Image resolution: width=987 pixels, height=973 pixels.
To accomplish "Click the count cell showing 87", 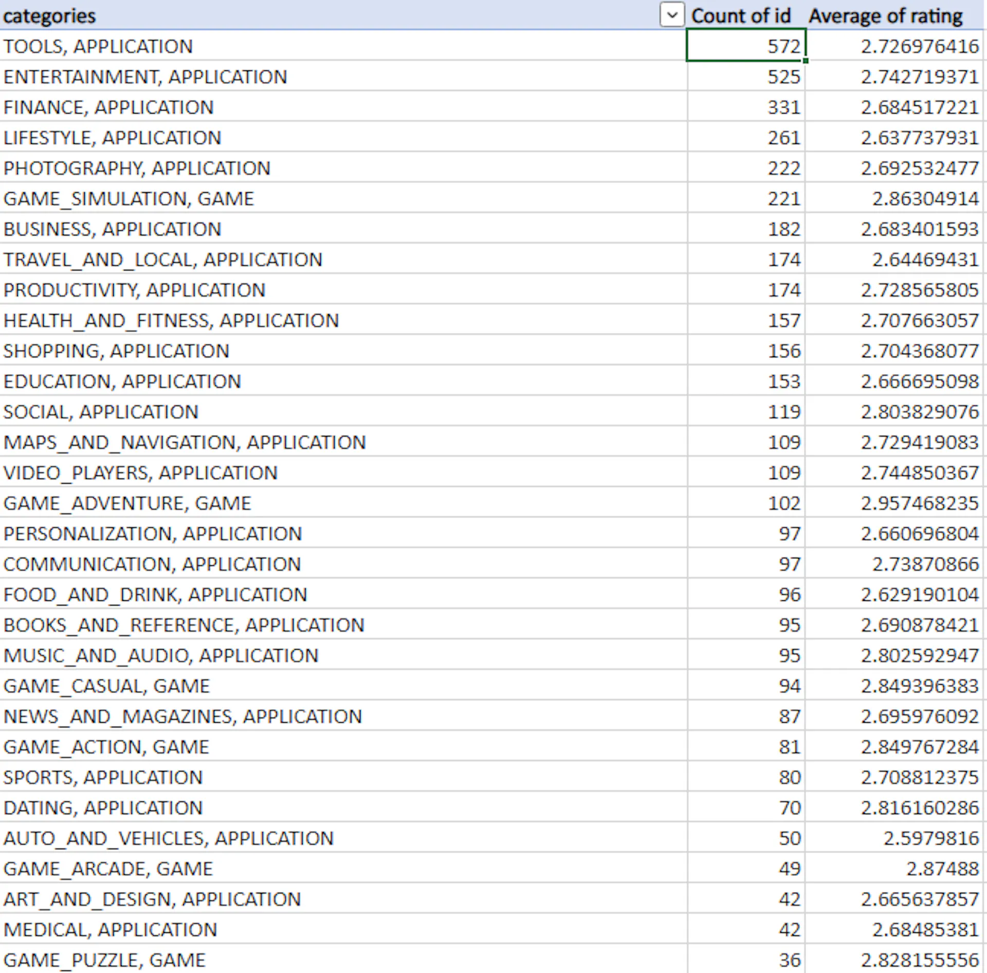I will [746, 716].
